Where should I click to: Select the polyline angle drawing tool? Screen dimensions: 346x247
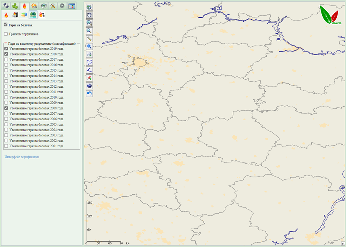pos(89,70)
